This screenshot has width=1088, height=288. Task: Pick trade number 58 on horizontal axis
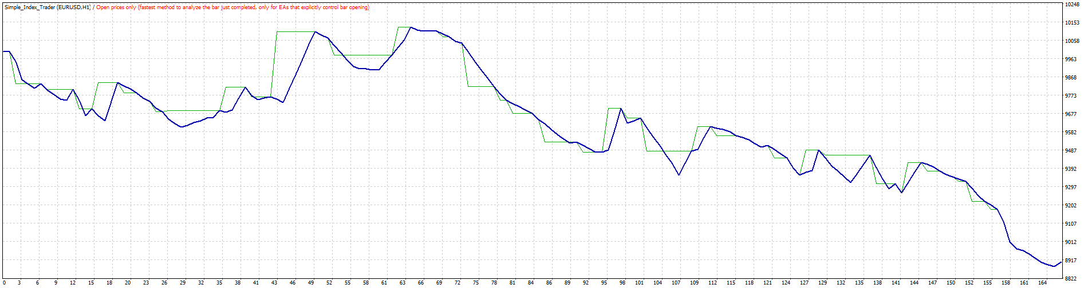365,283
